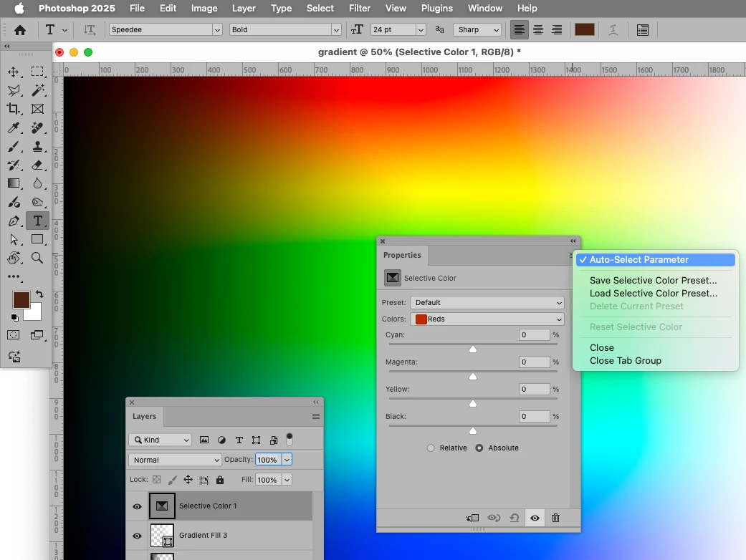Select the Path Selection tool
This screenshot has width=746, height=560.
point(14,240)
